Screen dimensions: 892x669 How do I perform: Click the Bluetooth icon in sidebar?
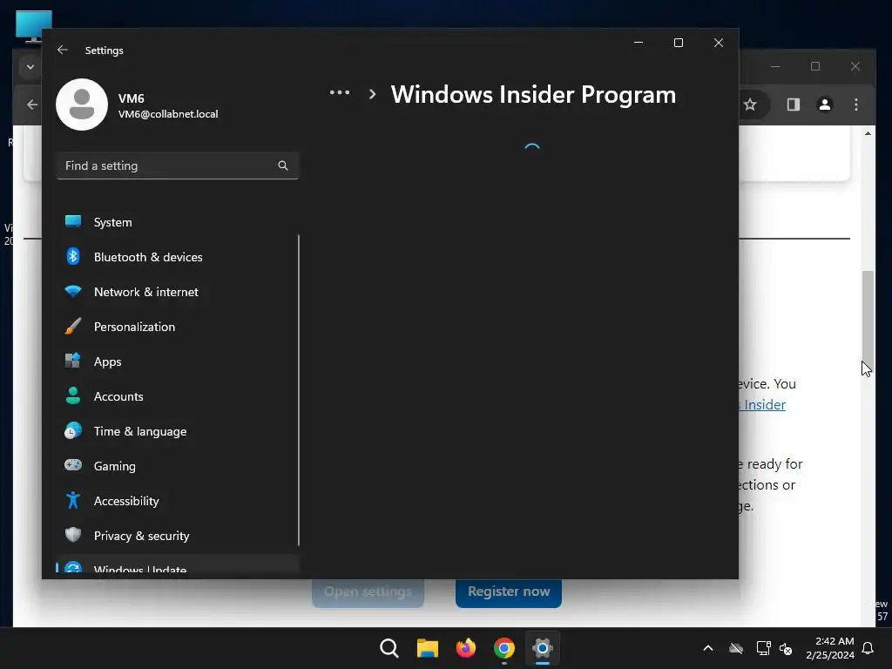(x=73, y=257)
